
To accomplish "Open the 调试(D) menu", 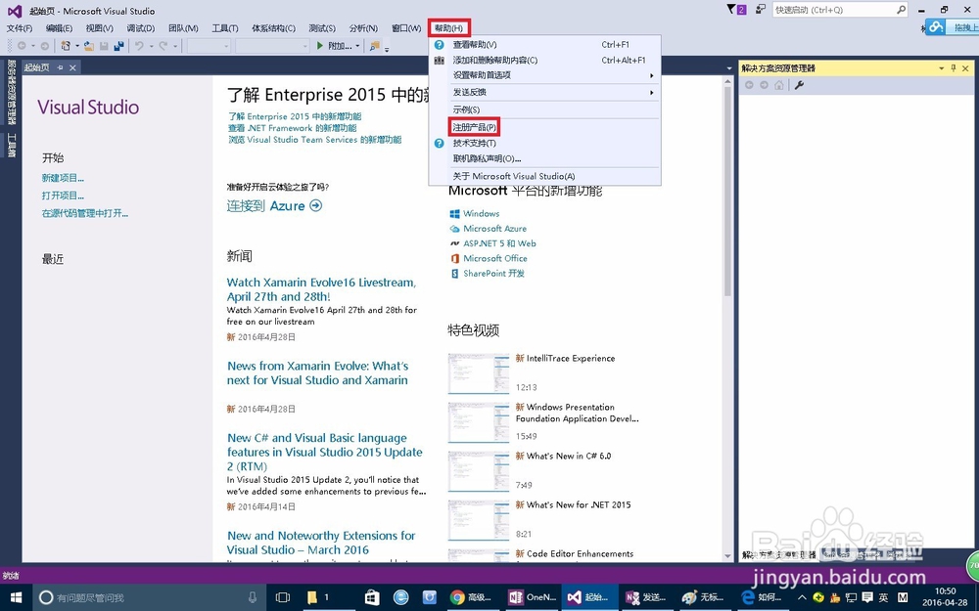I will (x=140, y=28).
